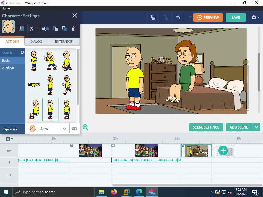Select the highlighted standing action

pyautogui.click(x=50, y=110)
